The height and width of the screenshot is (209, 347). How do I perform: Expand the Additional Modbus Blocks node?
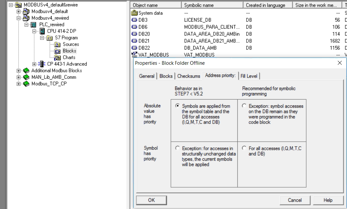[18, 71]
